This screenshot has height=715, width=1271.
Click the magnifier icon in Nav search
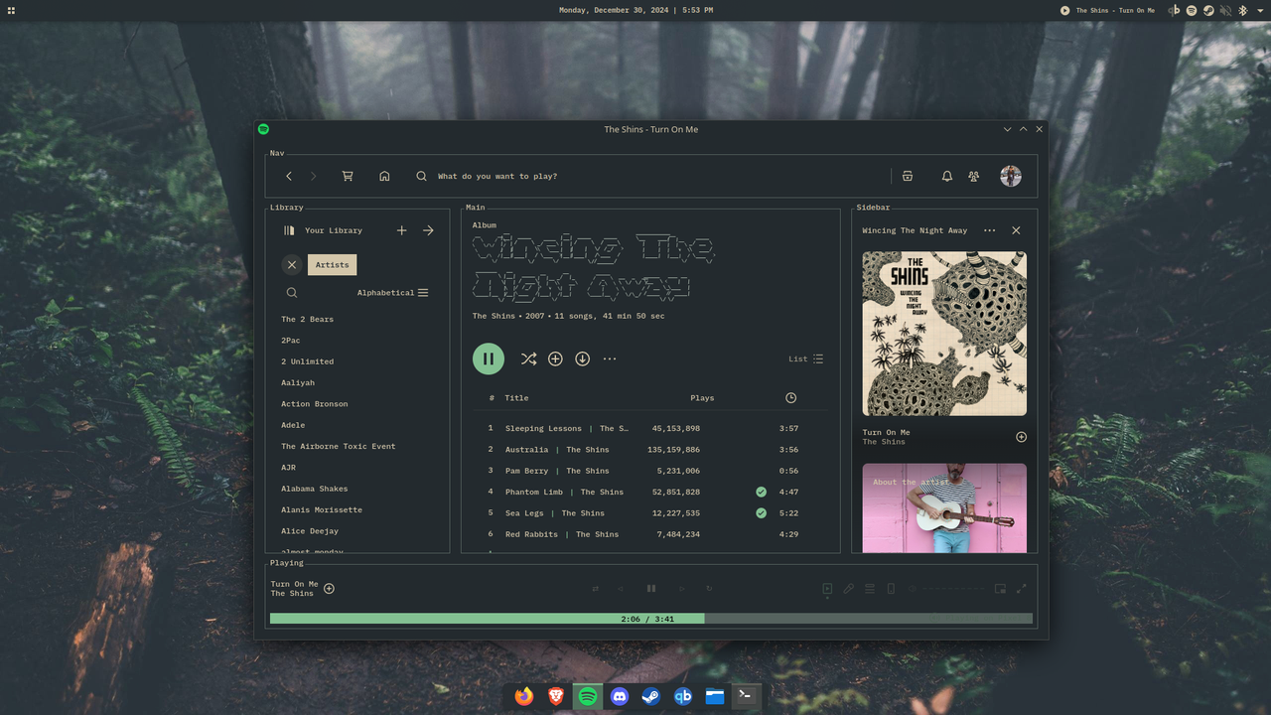(421, 176)
